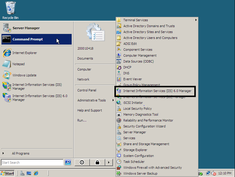The height and width of the screenshot is (177, 235).
Task: Click the Start button
Action: (x=7, y=173)
